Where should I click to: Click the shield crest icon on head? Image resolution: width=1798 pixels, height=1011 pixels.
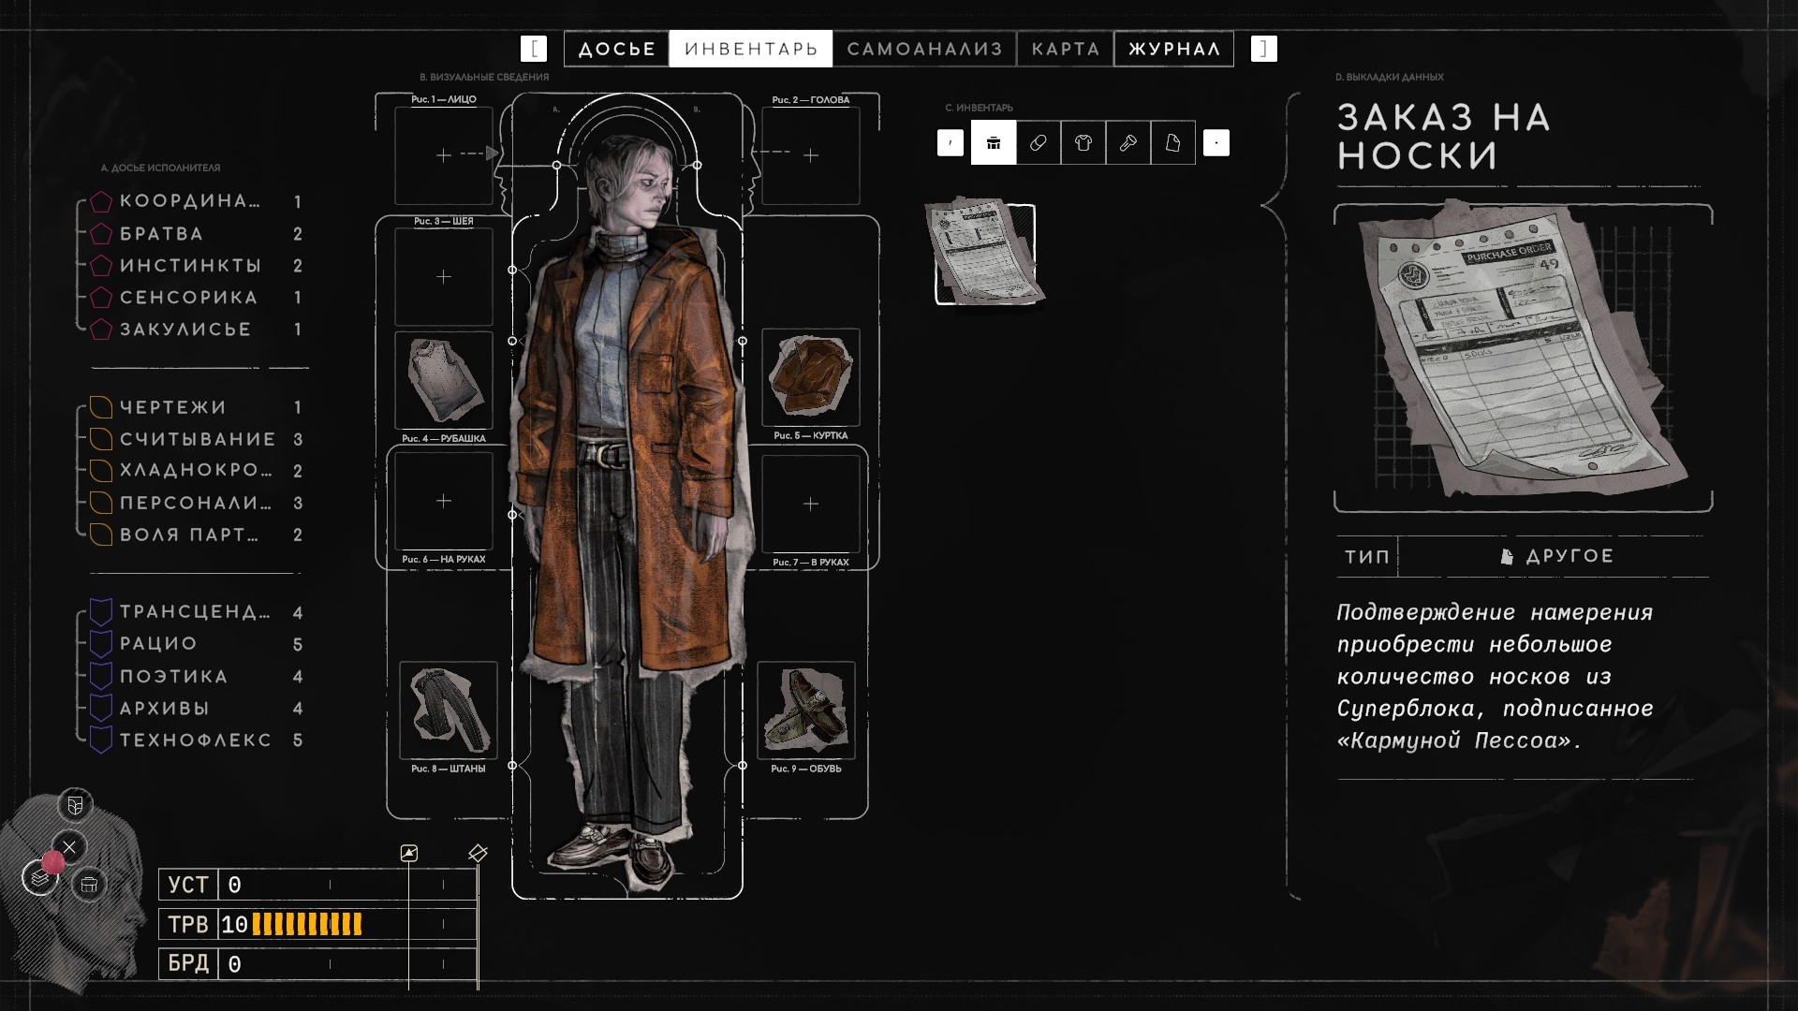click(76, 805)
